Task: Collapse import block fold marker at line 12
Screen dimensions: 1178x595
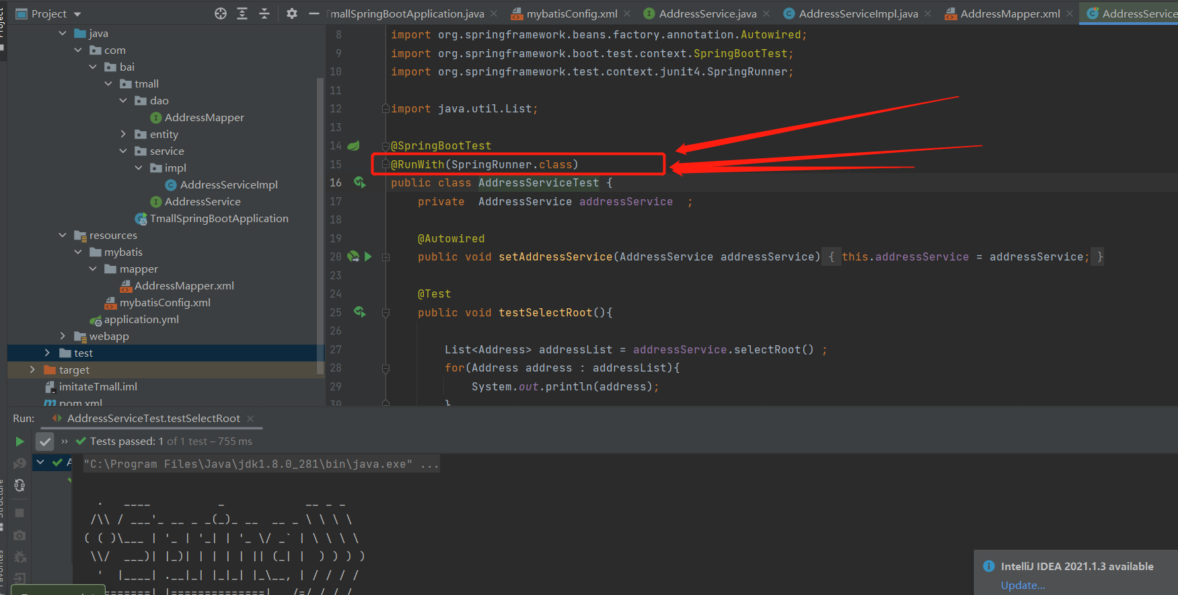Action: tap(385, 108)
